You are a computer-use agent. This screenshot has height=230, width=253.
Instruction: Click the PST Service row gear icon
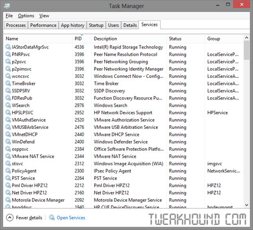[8, 178]
